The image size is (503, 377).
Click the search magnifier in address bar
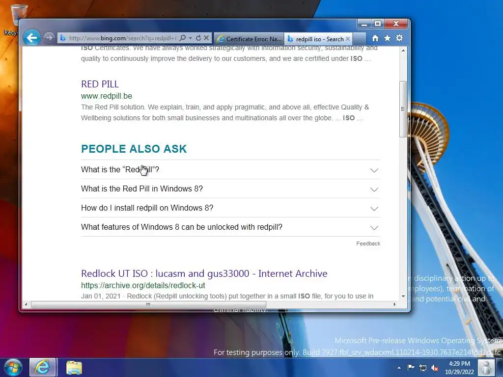tap(183, 38)
